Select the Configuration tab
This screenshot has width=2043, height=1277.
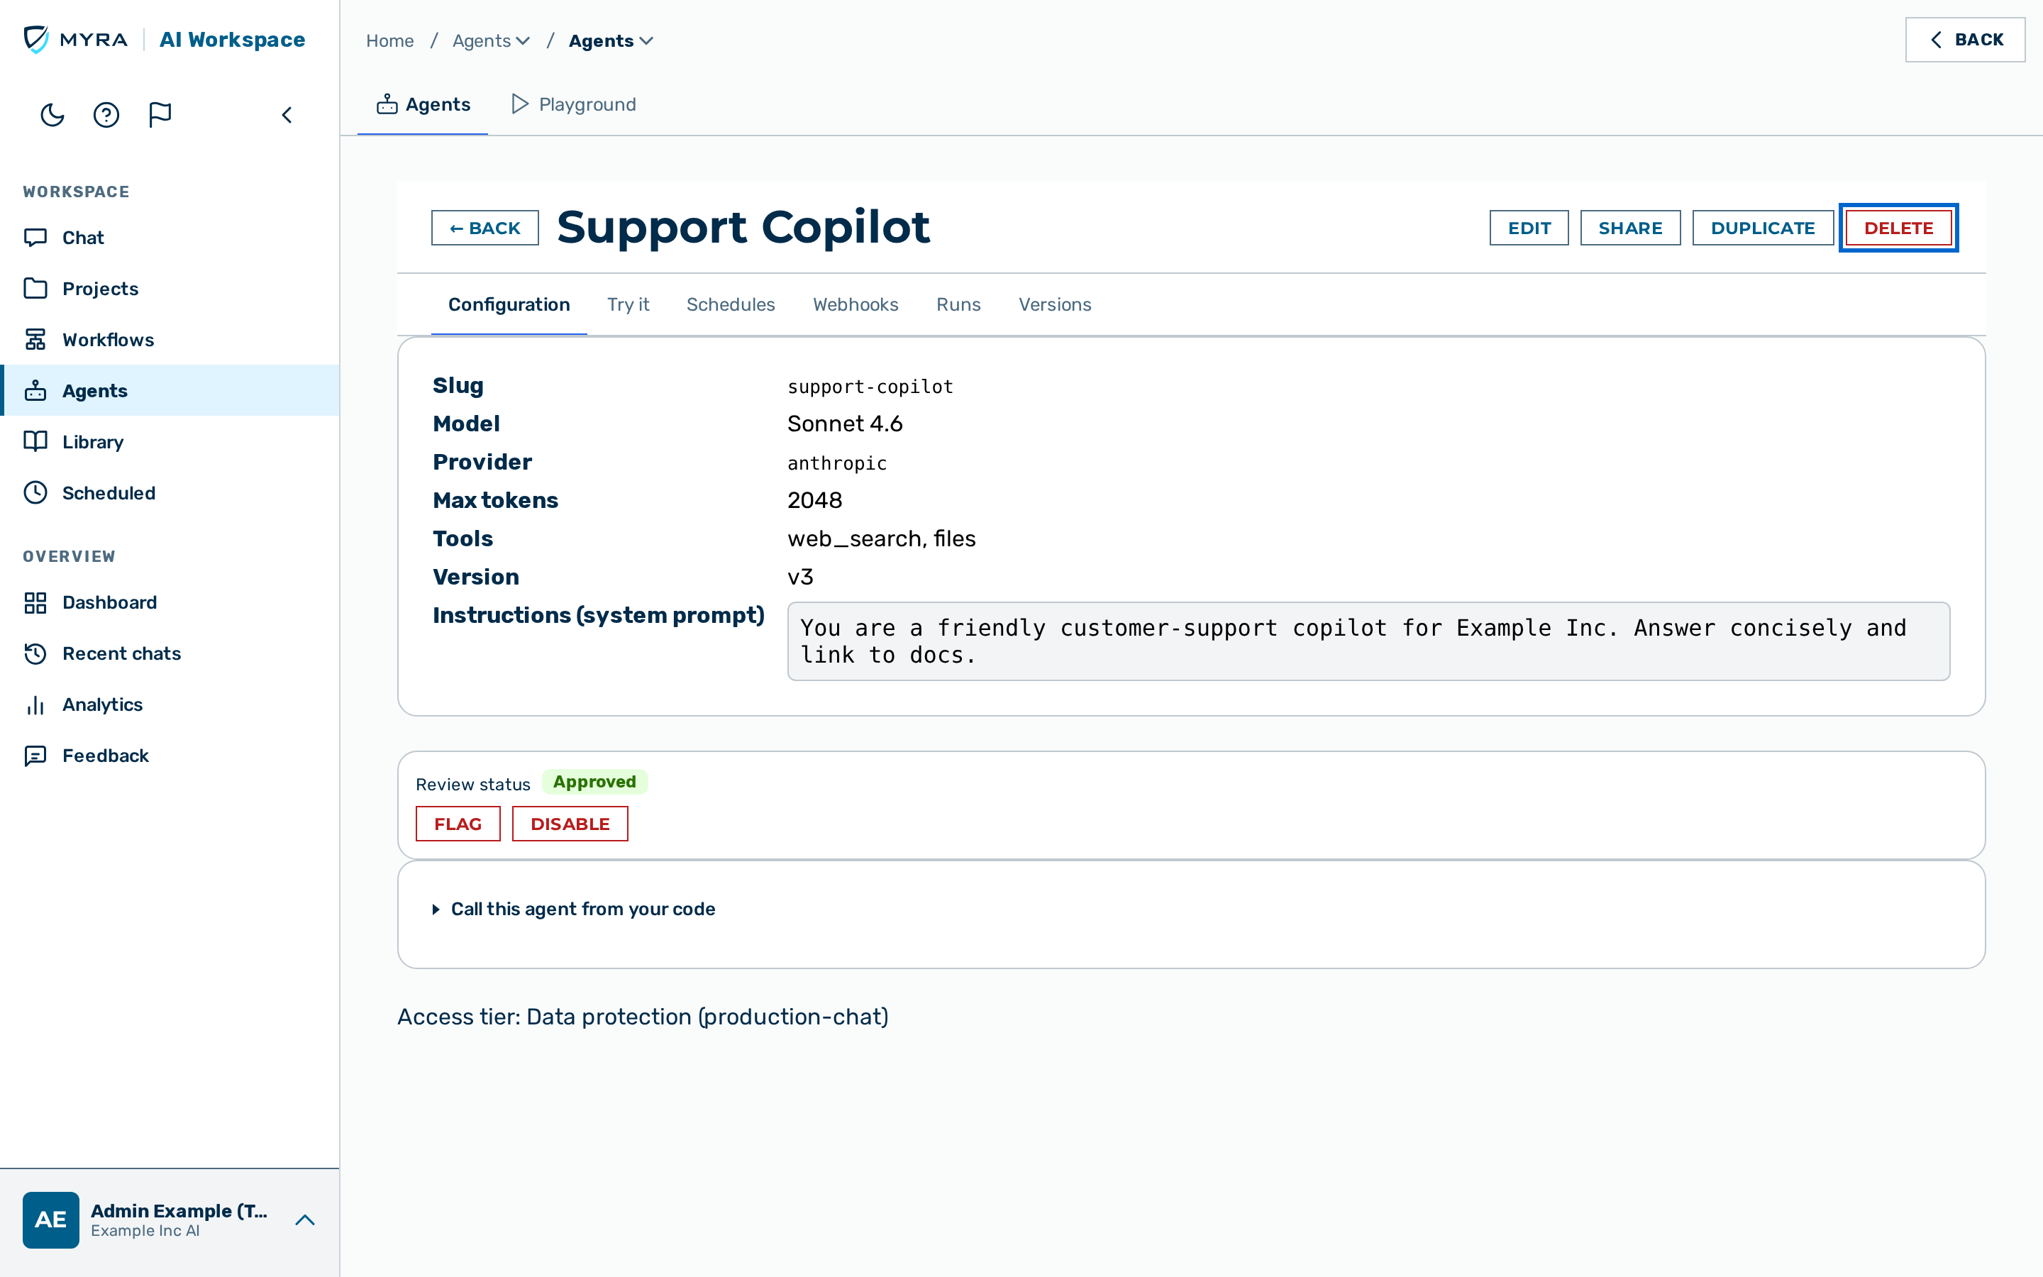pos(509,304)
